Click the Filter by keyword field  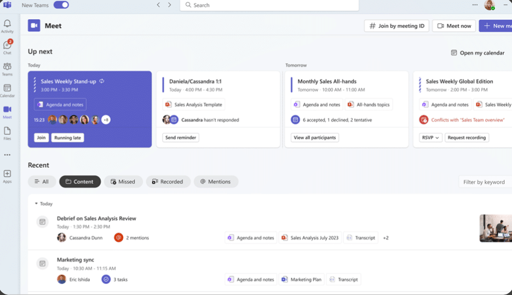[485, 182]
